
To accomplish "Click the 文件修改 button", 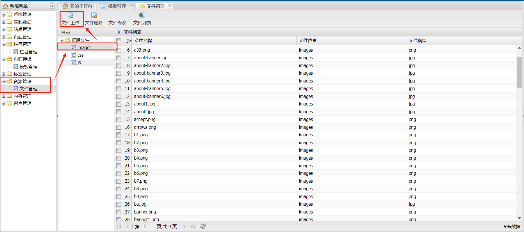I will pyautogui.click(x=117, y=23).
